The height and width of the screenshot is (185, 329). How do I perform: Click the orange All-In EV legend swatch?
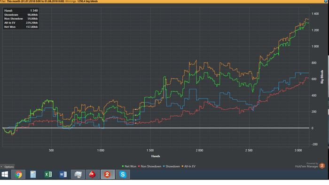(182, 166)
